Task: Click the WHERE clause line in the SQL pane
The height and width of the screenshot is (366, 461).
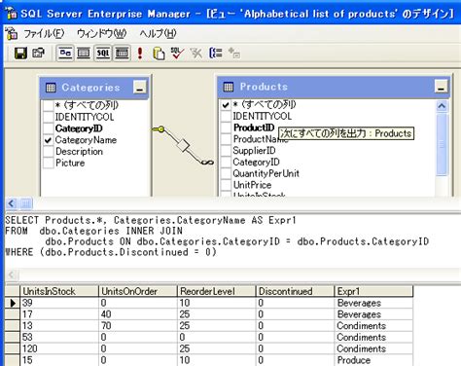Action: coord(111,252)
